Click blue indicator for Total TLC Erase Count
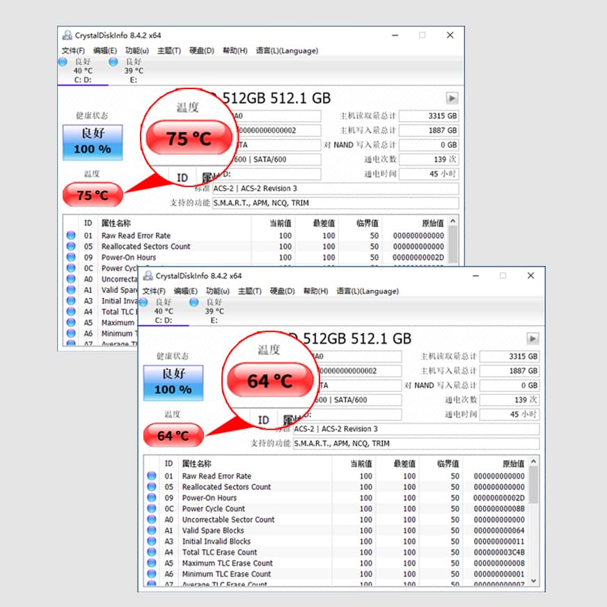 (152, 552)
